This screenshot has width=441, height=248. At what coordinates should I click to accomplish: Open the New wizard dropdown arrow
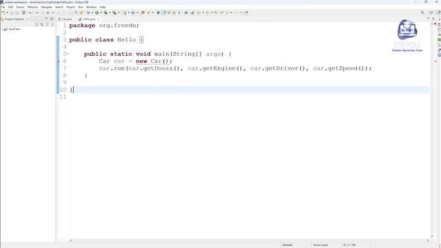click(x=8, y=12)
